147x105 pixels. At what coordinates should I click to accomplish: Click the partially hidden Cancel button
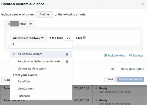pos(6,80)
